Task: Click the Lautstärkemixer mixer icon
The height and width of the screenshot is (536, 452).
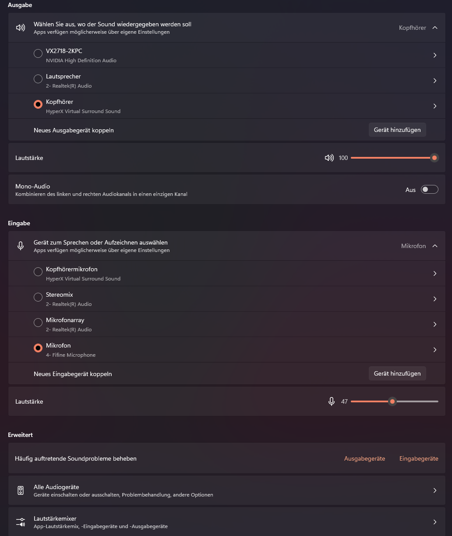Action: [x=21, y=522]
